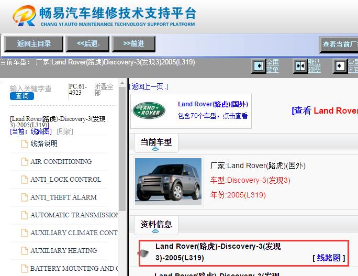The image size is (358, 276).
Task: Click the 当前车型 header vehicle text
Action: (97, 62)
